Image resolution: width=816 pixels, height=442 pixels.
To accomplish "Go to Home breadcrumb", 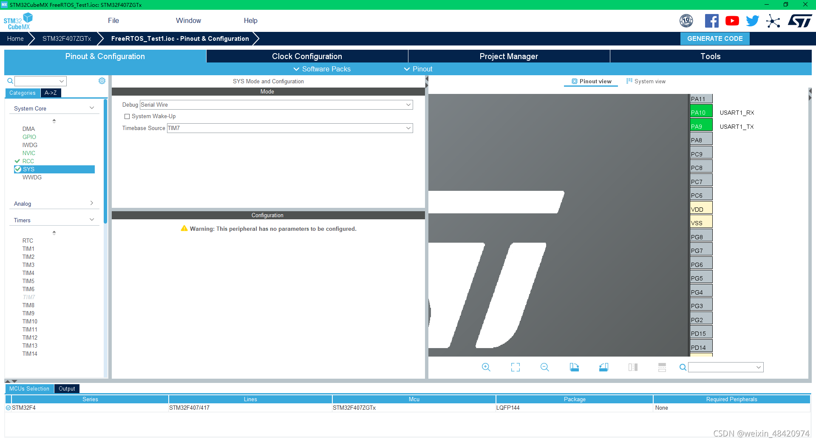I will click(15, 38).
